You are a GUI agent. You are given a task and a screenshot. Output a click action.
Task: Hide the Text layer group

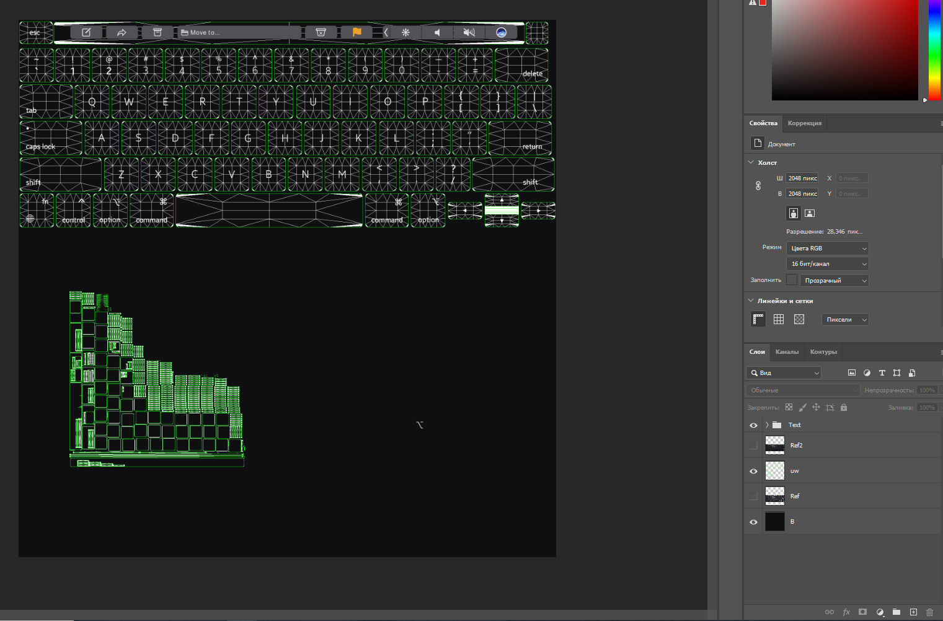point(754,425)
